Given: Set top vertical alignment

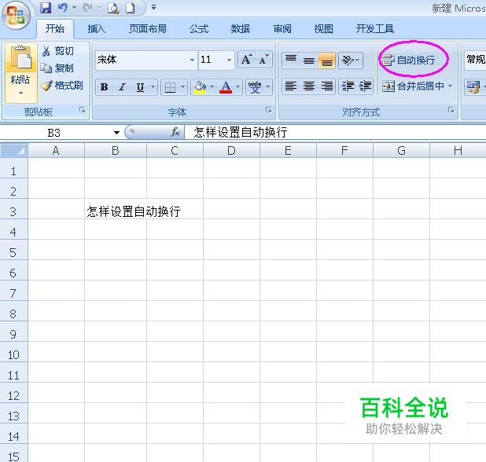Looking at the screenshot, I should pyautogui.click(x=291, y=60).
